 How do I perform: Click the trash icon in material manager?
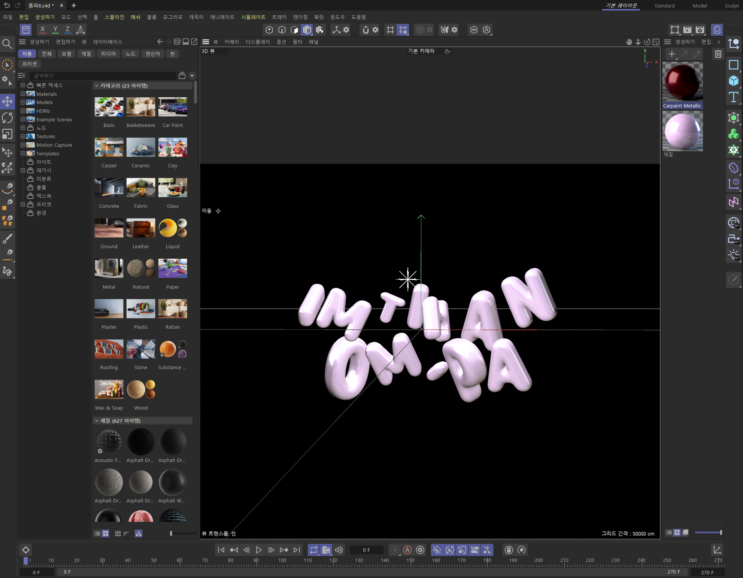718,54
